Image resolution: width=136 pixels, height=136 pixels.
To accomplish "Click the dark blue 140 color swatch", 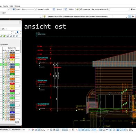I will point(12,112).
